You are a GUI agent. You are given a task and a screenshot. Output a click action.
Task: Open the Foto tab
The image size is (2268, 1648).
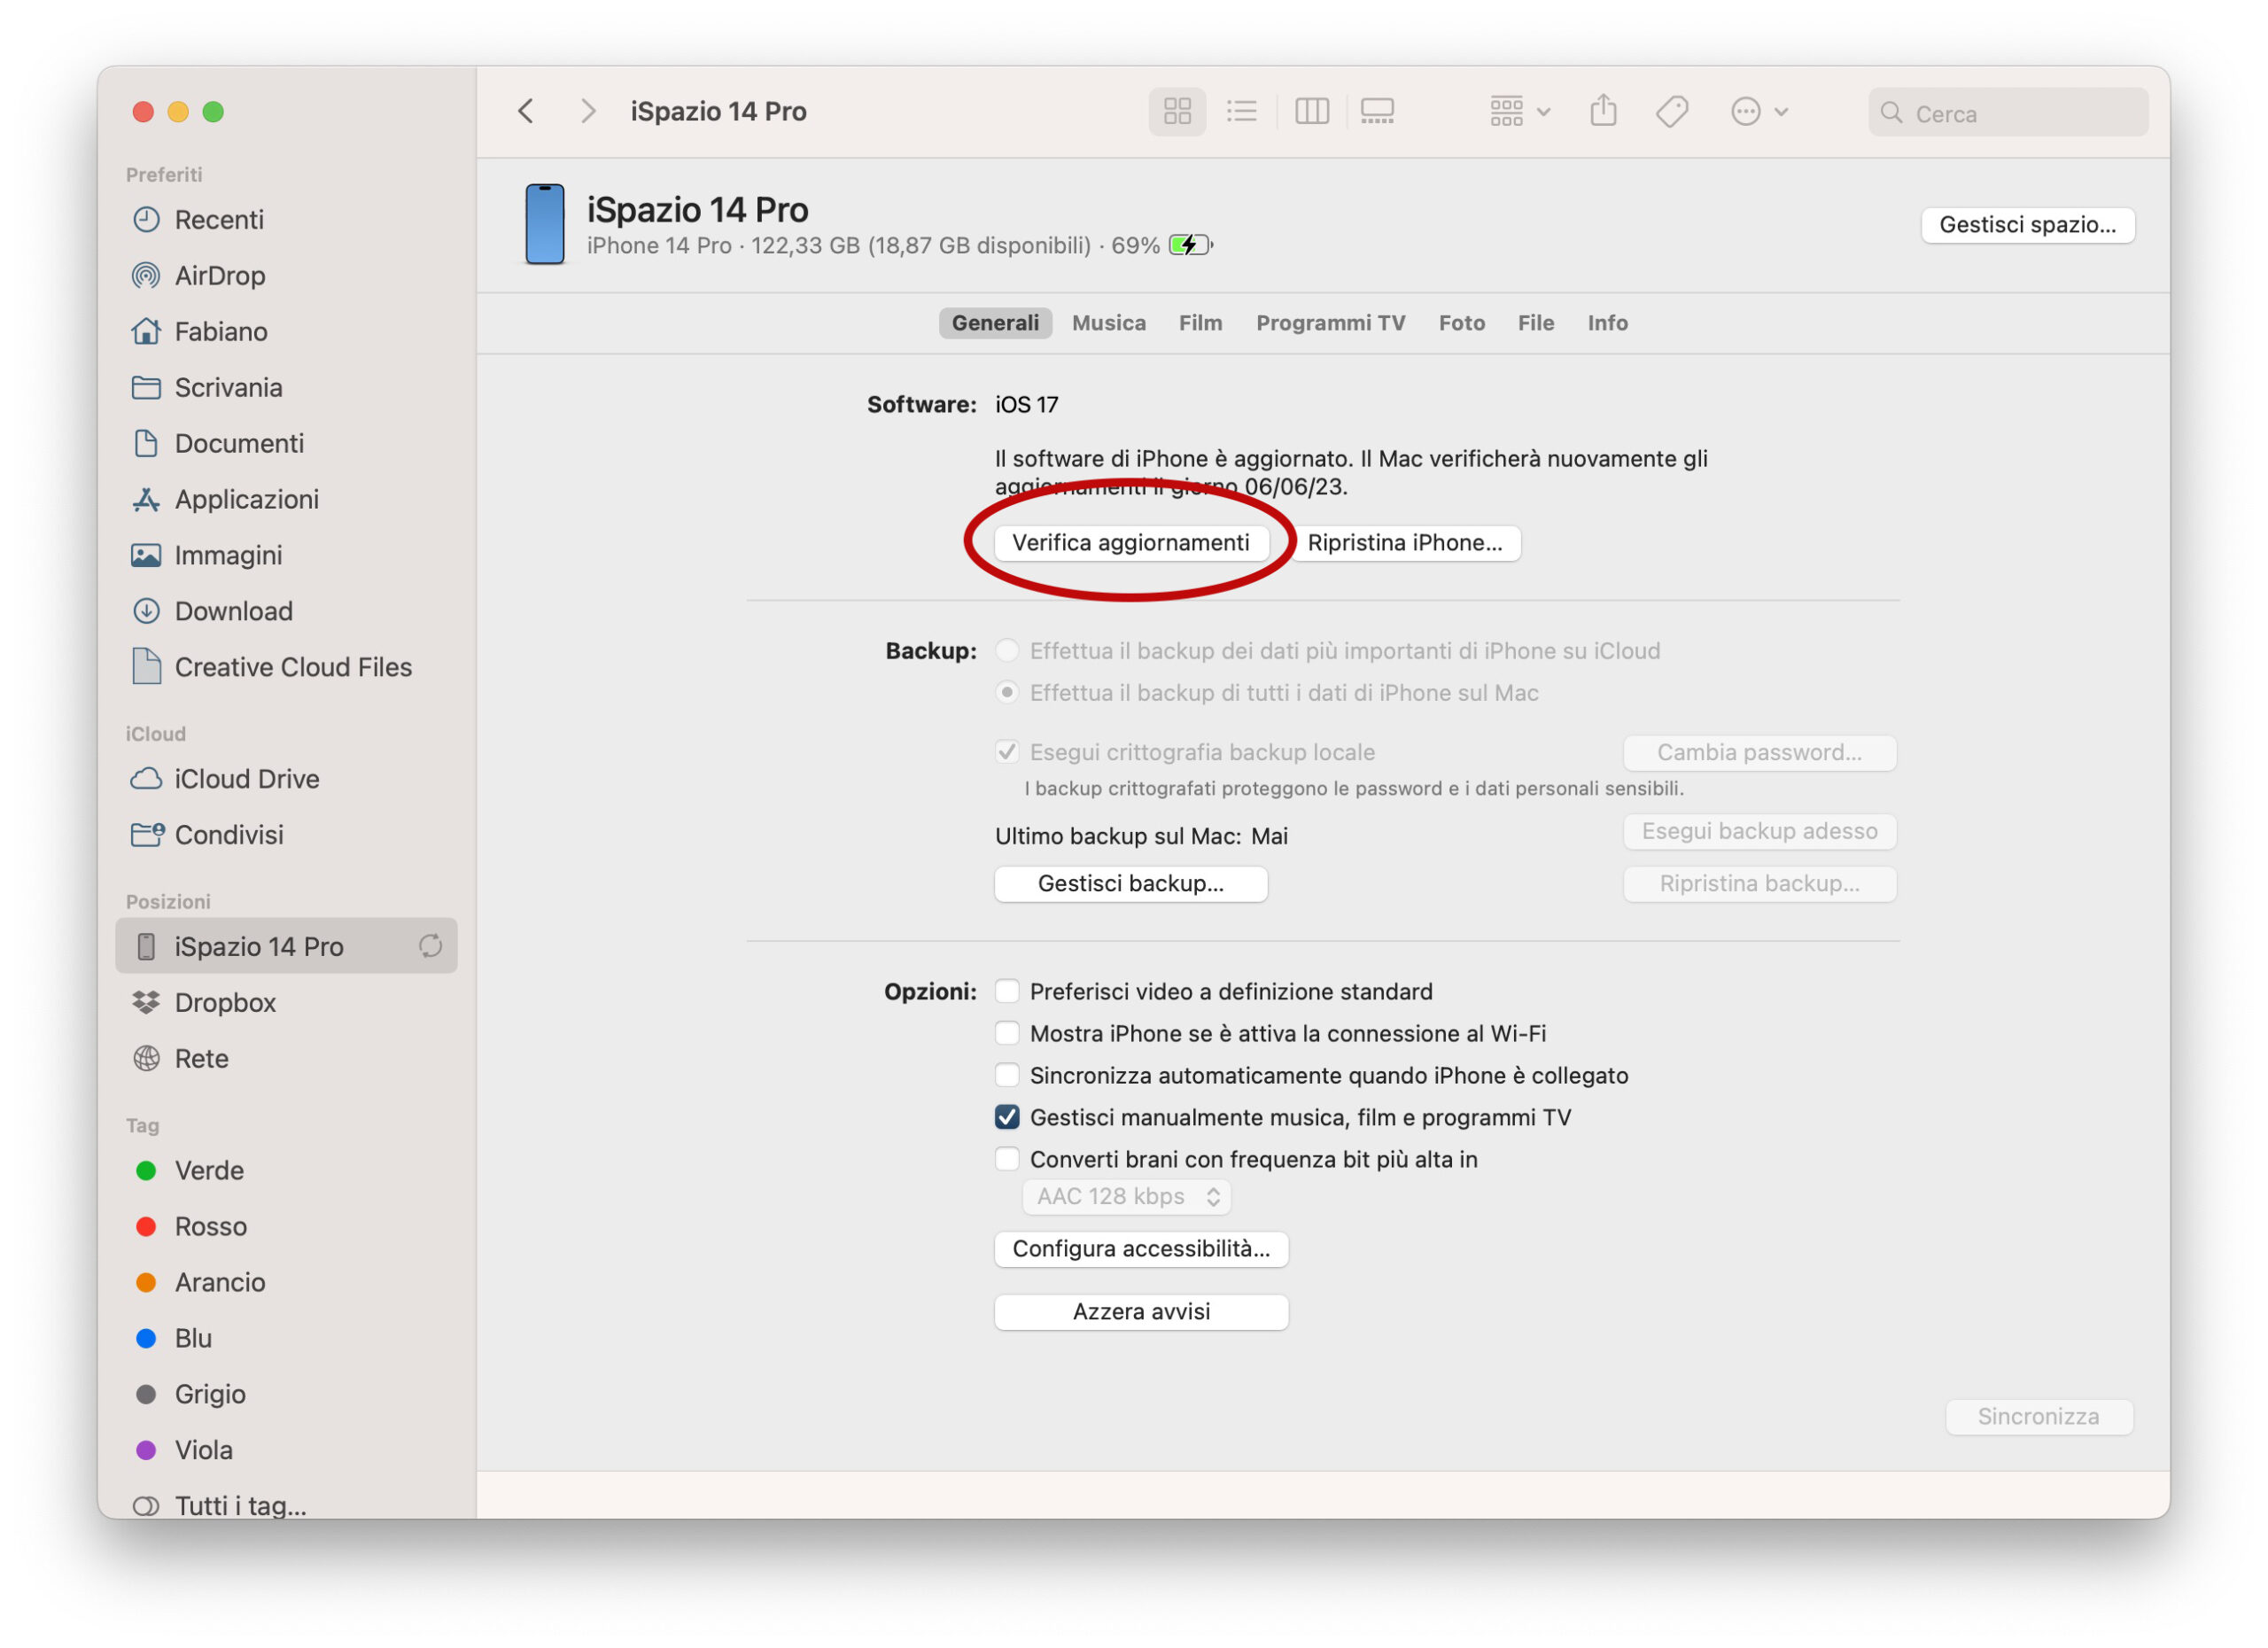point(1461,323)
